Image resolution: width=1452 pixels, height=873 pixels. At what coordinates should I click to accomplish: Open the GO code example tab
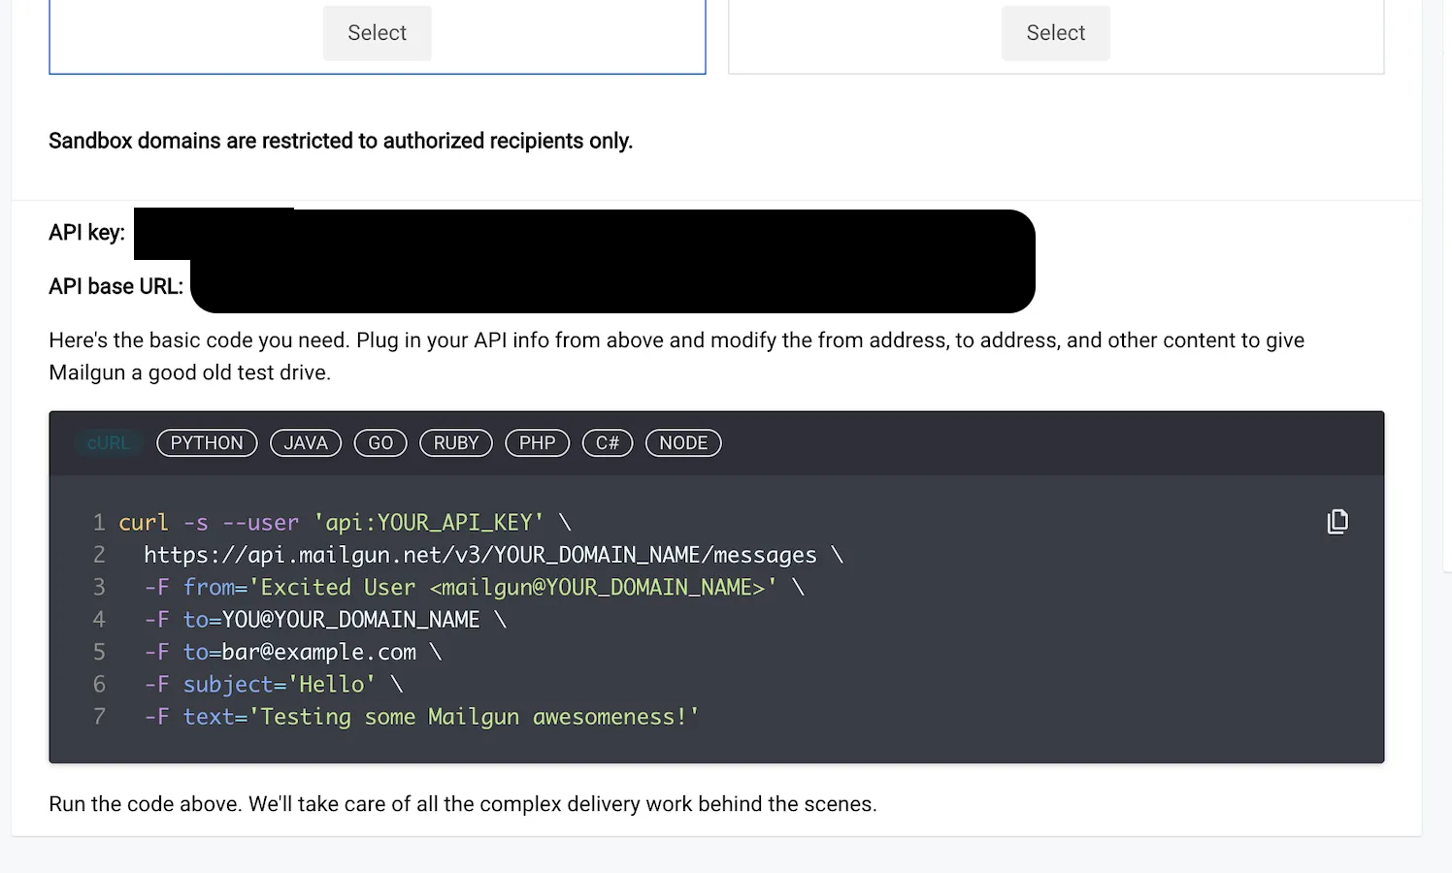[380, 443]
